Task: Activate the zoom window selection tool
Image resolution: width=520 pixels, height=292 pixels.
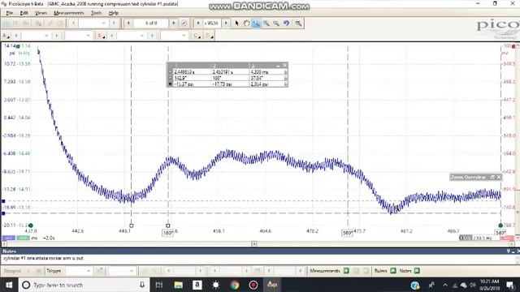Action: pyautogui.click(x=257, y=24)
